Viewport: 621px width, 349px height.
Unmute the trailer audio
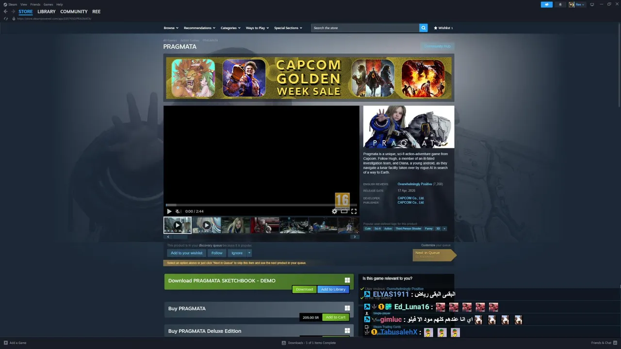coord(178,211)
